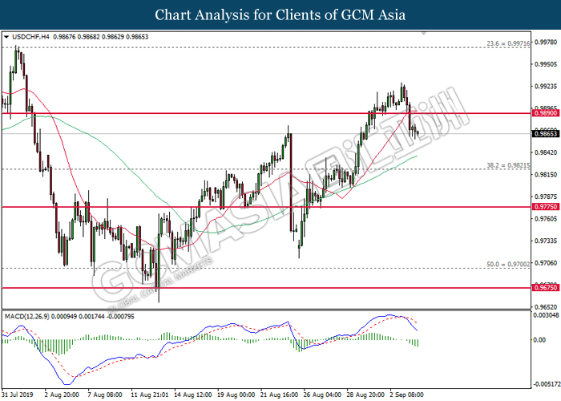
Task: Click the 0.96520 price axis value
Action: (546, 307)
